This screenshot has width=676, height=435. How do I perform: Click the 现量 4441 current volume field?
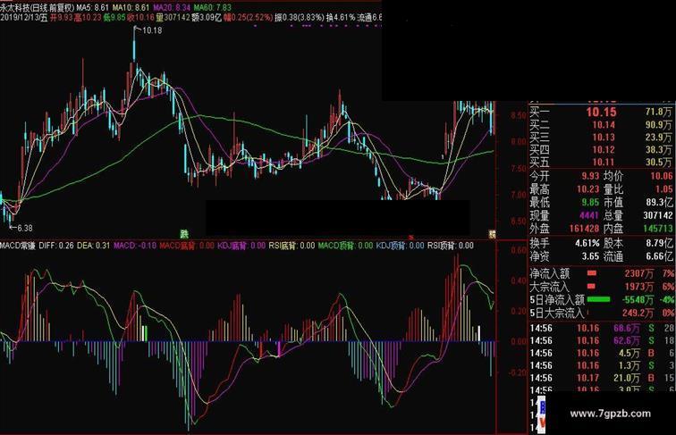point(564,215)
